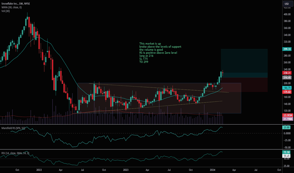The width and height of the screenshot is (294, 173).
Task: Click the 120.00 price axis label
Action: [287, 111]
